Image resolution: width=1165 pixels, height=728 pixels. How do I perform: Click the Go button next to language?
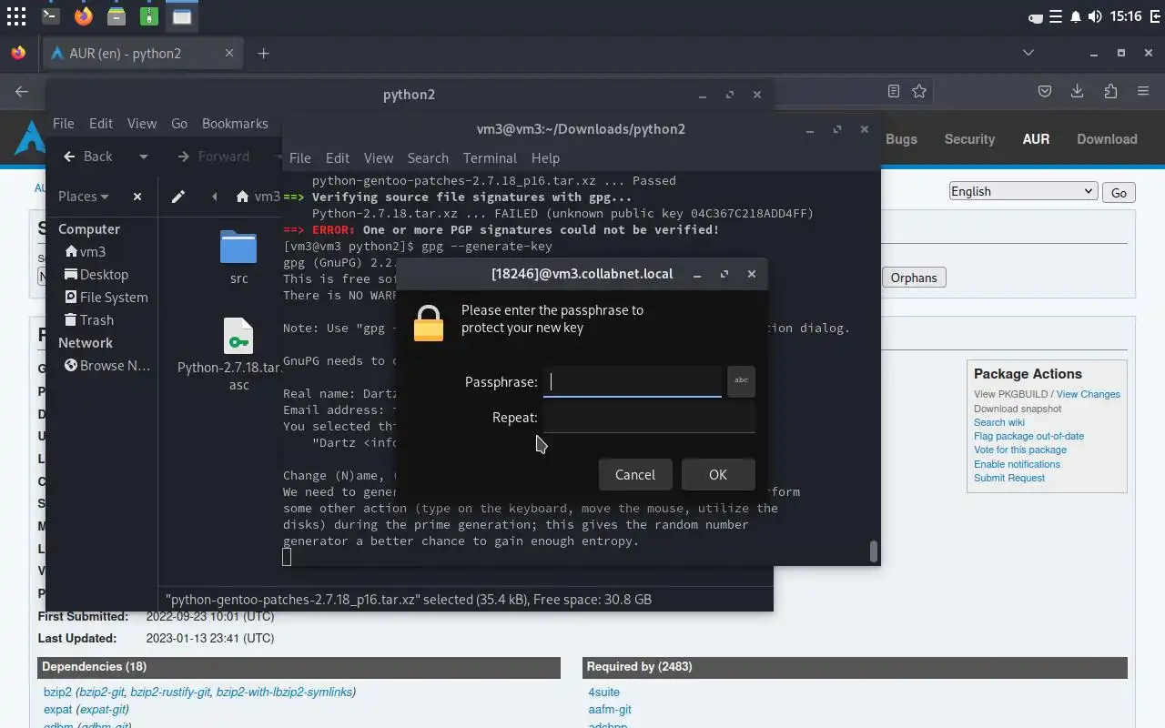click(1119, 192)
